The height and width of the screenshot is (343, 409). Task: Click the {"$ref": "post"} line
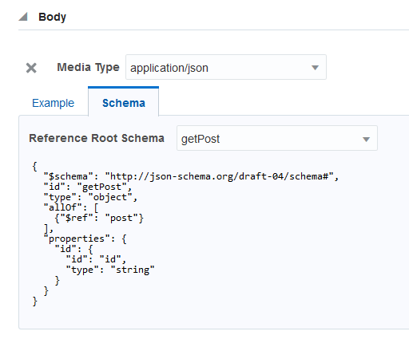[x=99, y=218]
